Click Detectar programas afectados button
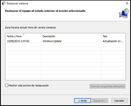 click(x=108, y=86)
